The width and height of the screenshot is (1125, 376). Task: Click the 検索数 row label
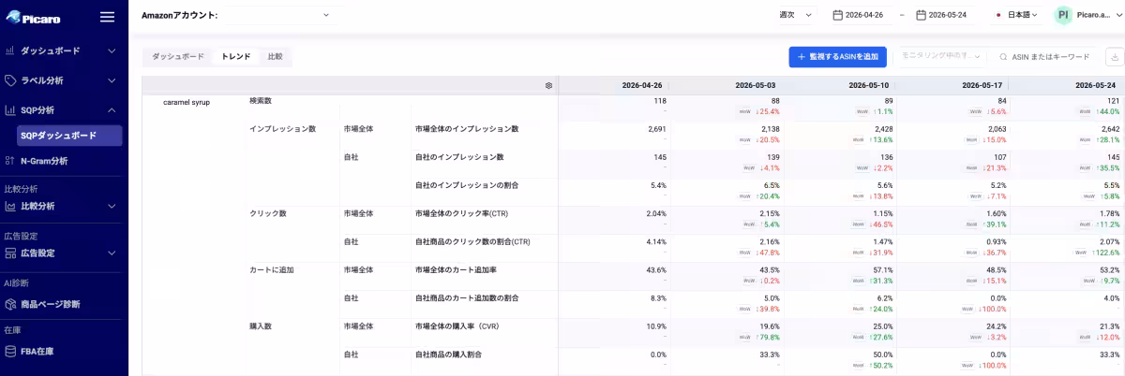pos(261,100)
